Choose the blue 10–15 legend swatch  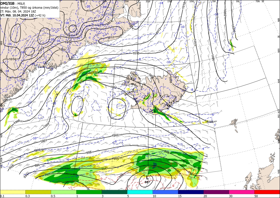tap(165, 192)
